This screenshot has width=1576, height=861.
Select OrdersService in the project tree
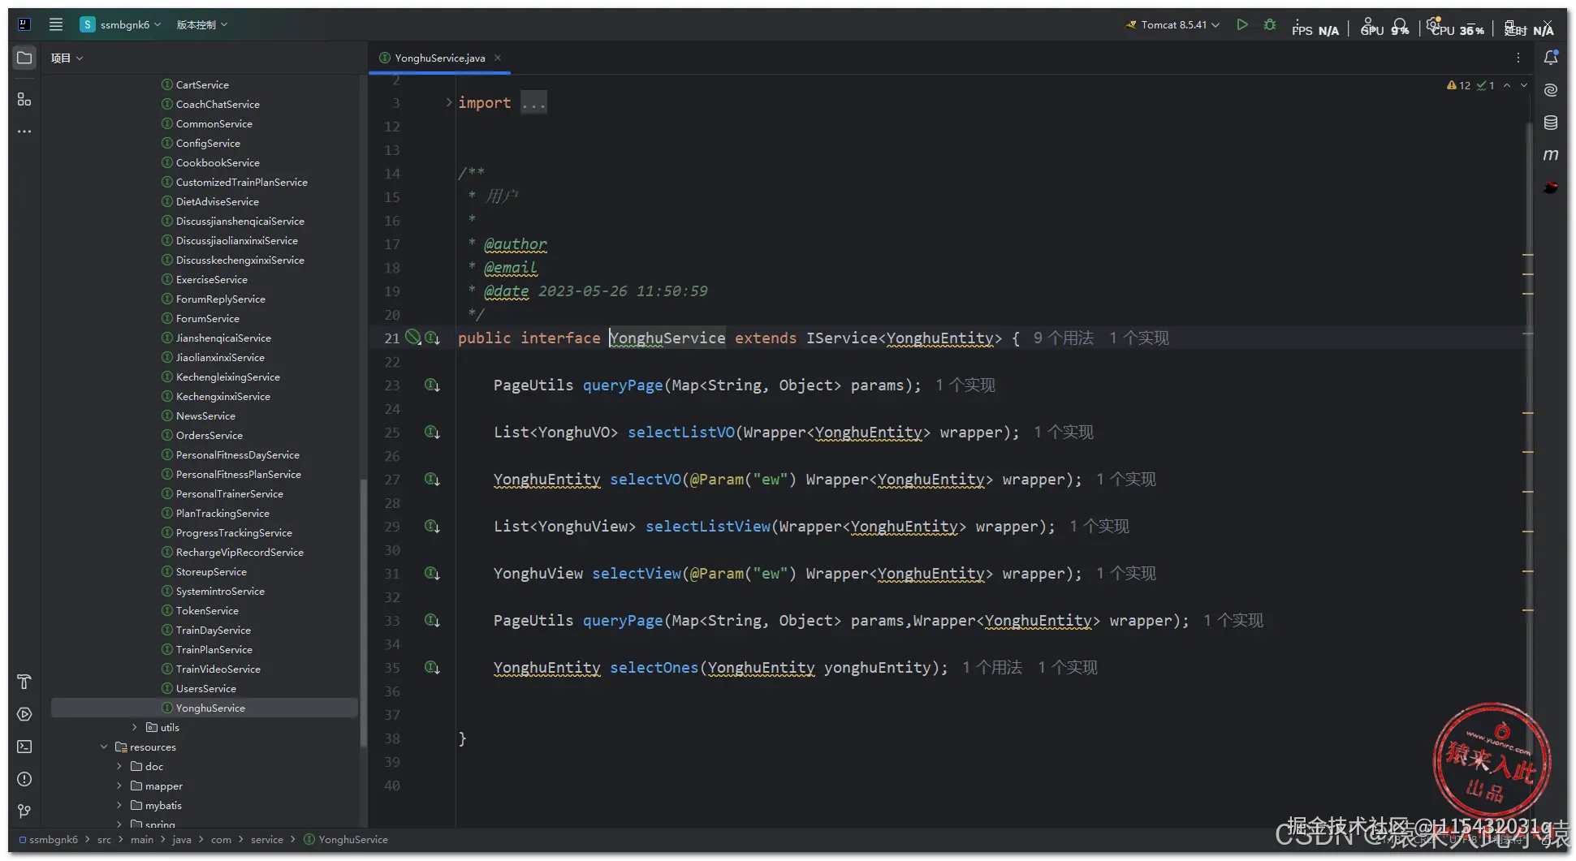pos(209,435)
